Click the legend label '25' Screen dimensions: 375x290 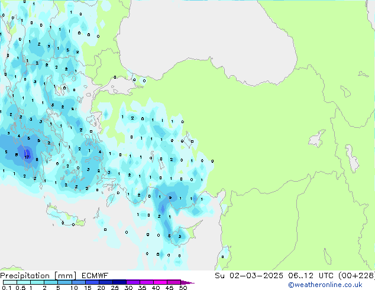115,288
